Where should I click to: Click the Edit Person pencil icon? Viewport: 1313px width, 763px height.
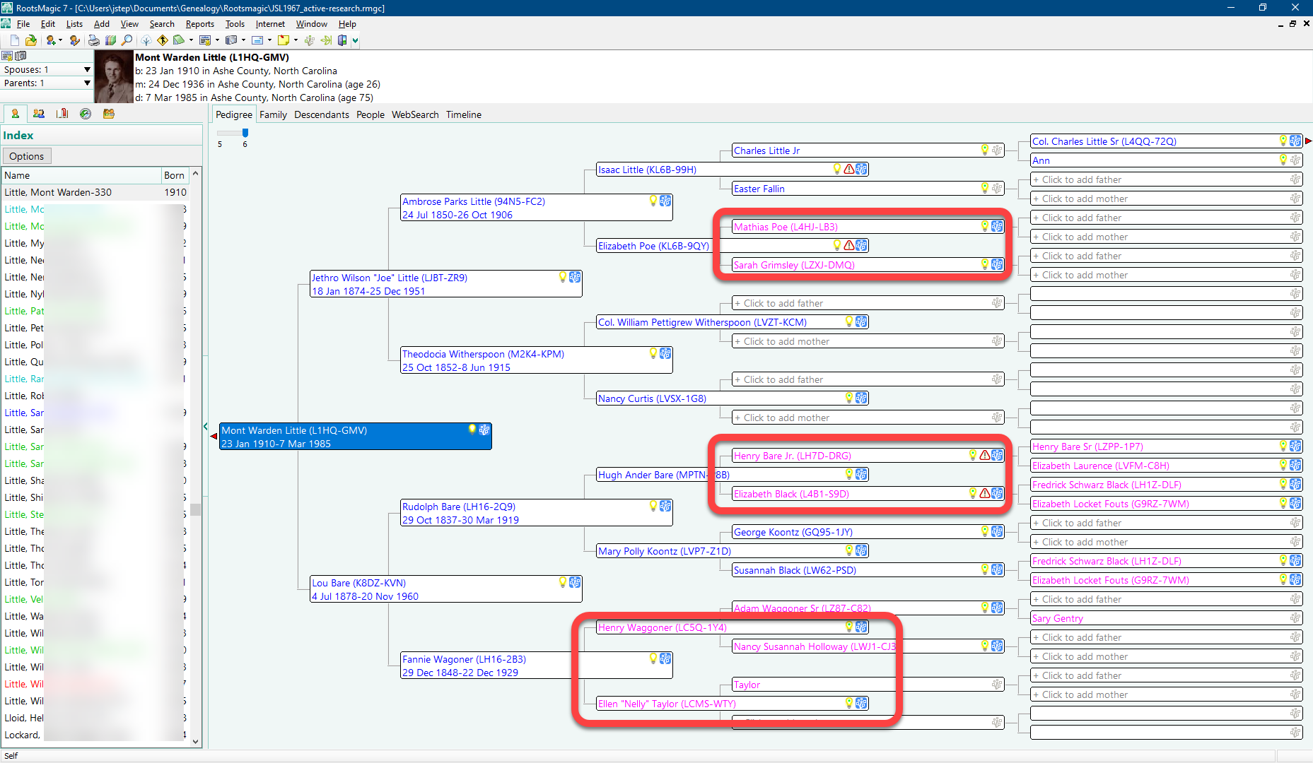[x=75, y=40]
